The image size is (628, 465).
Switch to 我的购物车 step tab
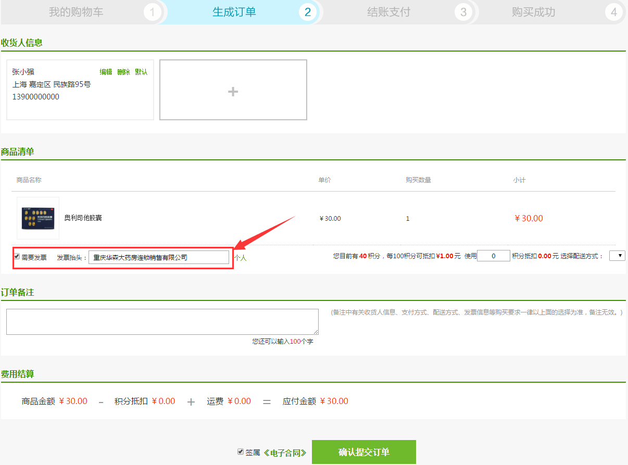point(76,12)
